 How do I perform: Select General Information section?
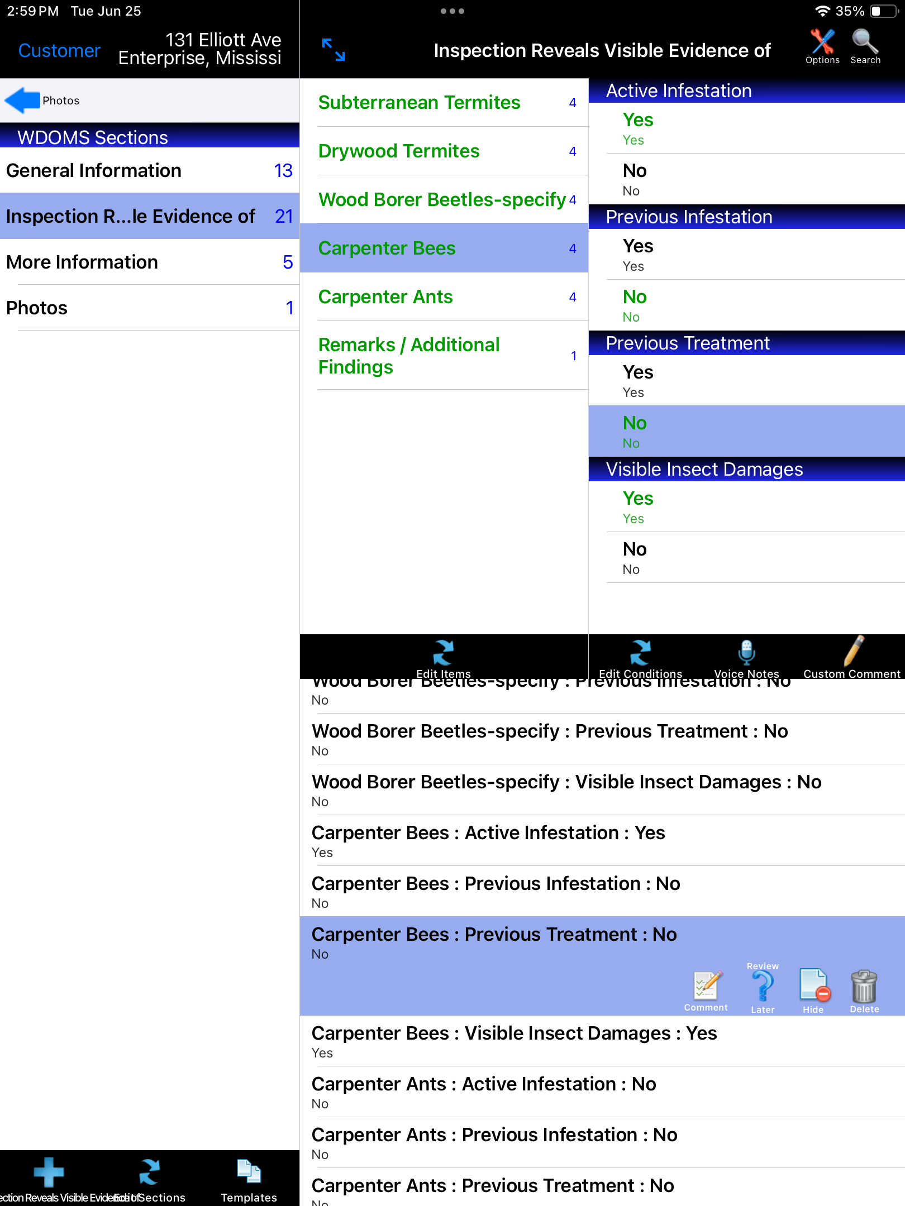150,170
